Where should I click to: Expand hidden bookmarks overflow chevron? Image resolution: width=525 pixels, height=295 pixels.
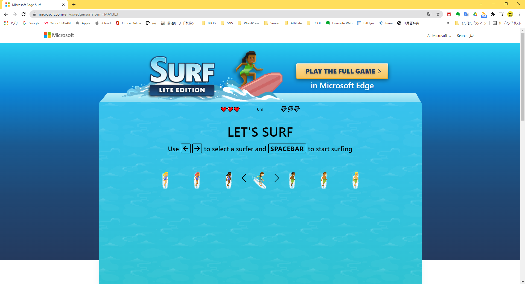(x=448, y=23)
